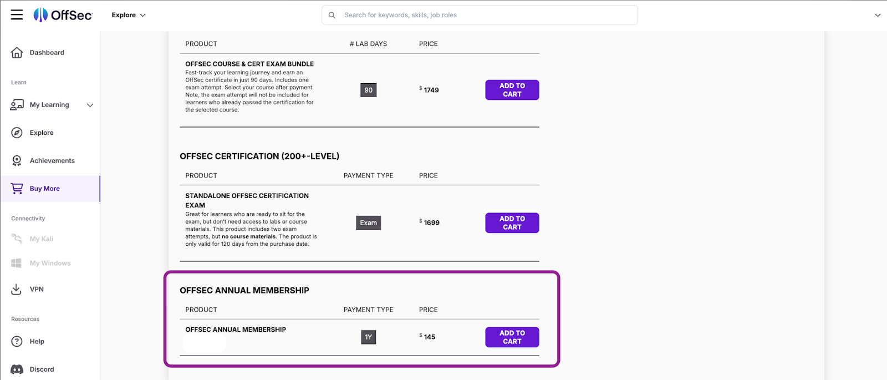Click the OffSec logo
Image resolution: width=887 pixels, height=380 pixels.
63,15
